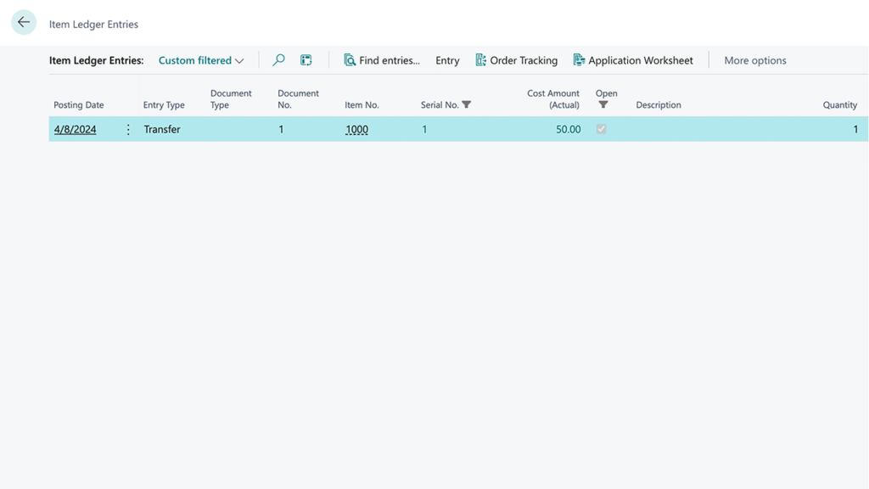The image size is (869, 489).
Task: Select the Transfer entry type cell
Action: pos(162,129)
